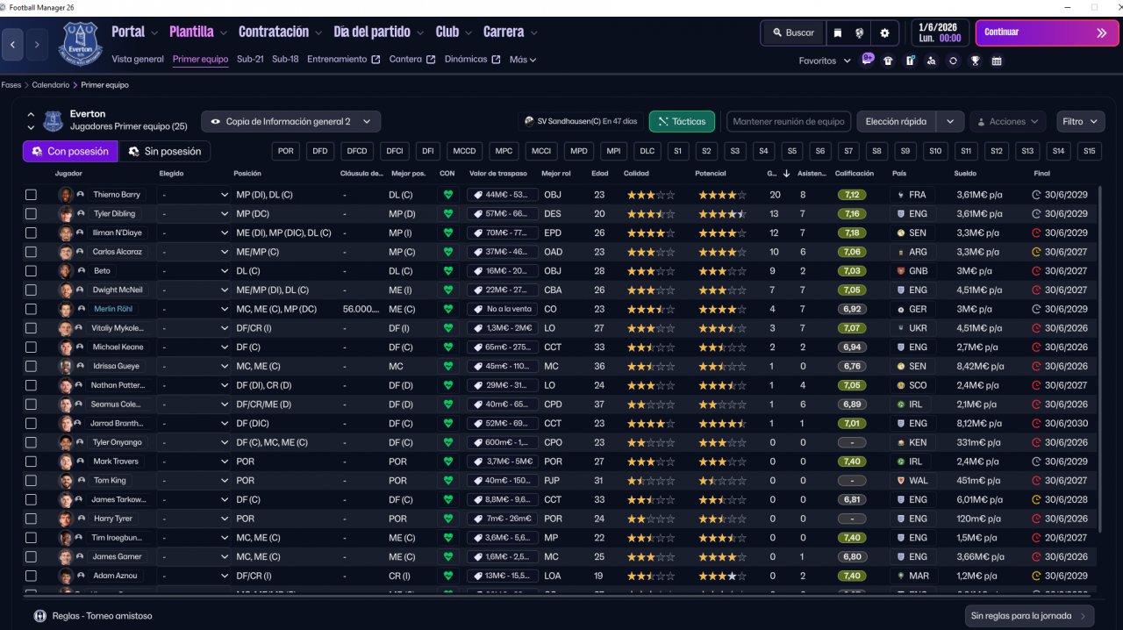Click the bookmark icon beside Buscar
The image size is (1123, 630).
(x=838, y=32)
